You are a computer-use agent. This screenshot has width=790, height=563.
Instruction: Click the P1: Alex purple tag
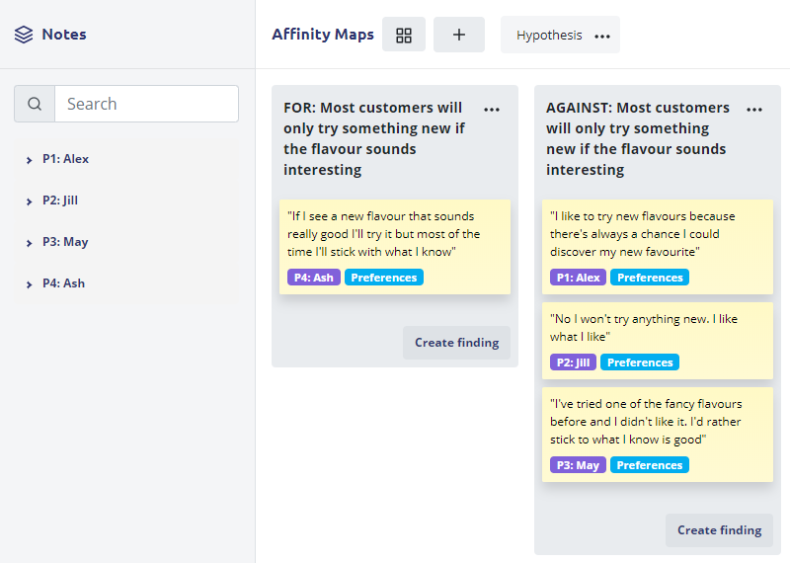(578, 278)
